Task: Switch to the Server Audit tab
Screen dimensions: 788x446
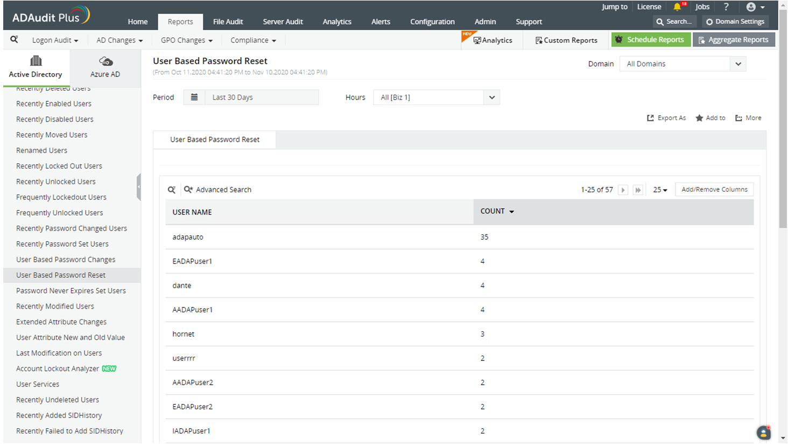Action: (x=283, y=22)
